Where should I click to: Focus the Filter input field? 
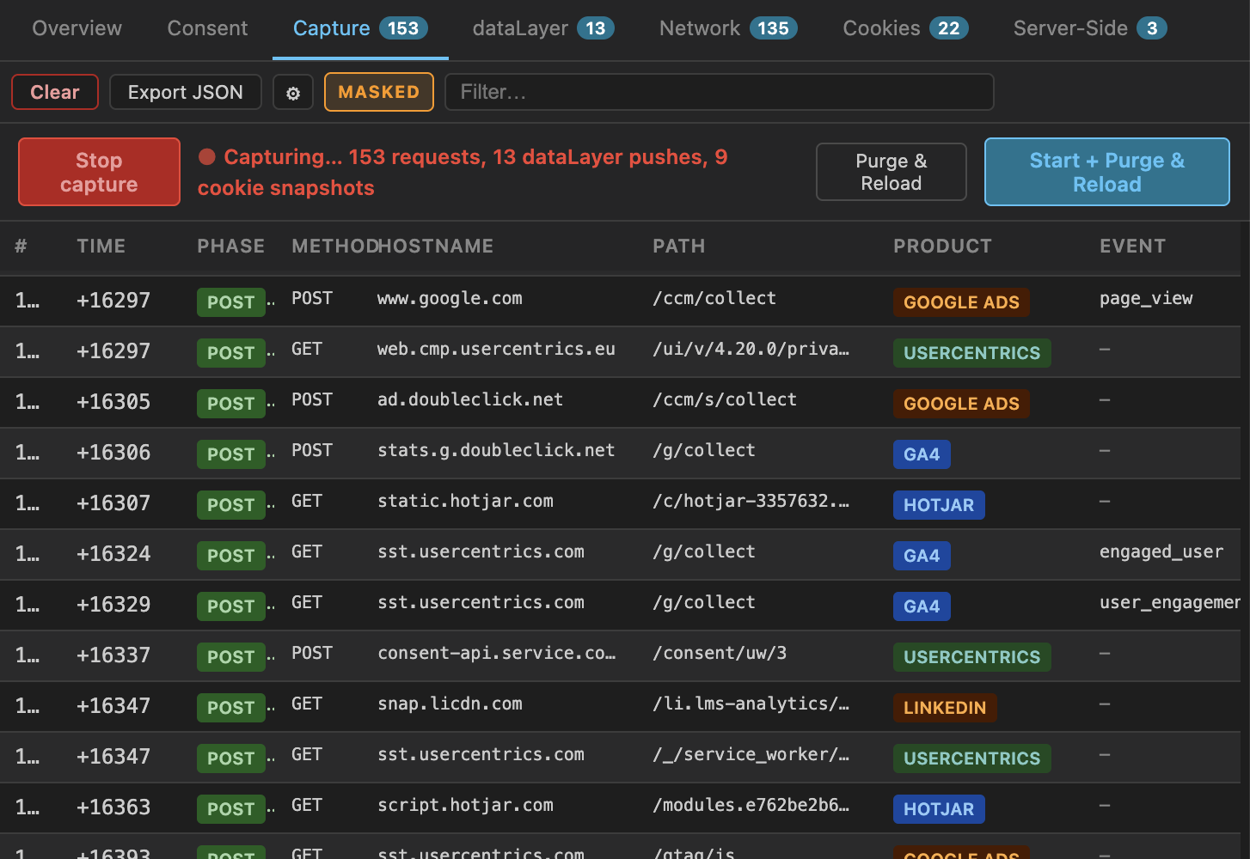(720, 92)
